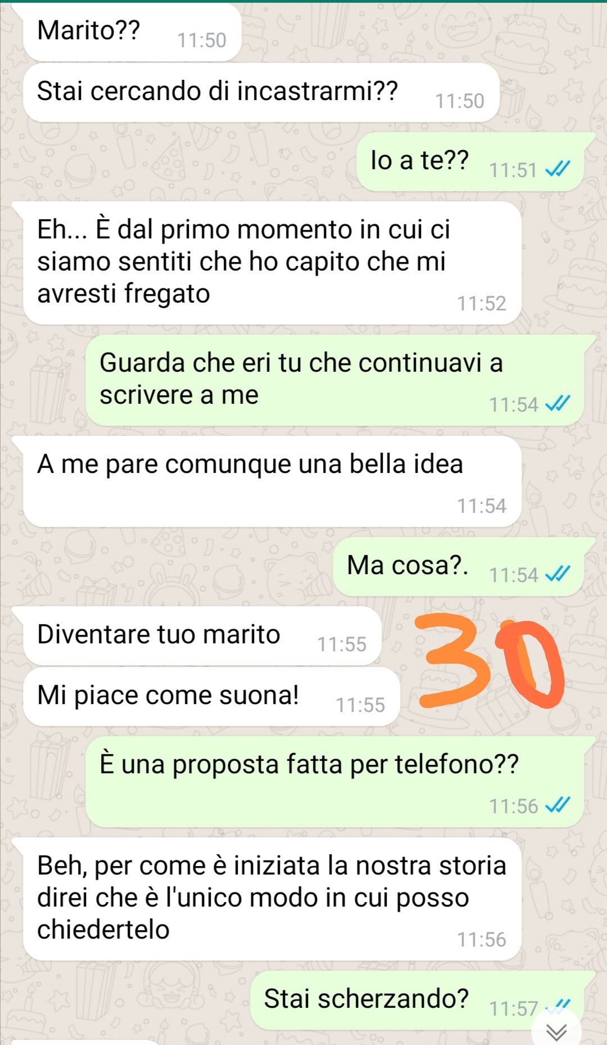Viewport: 607px width, 1045px height.
Task: Tap the blue read ticks on "Io a te??"
Action: tap(559, 169)
